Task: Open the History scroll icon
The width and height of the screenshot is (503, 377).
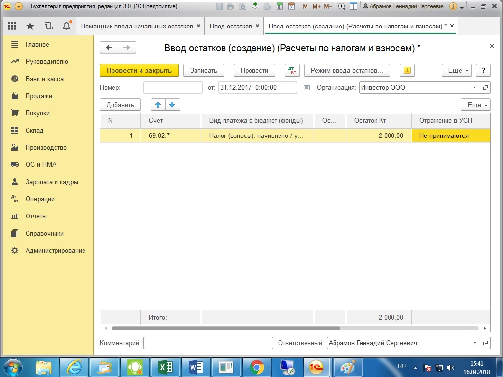Action: pyautogui.click(x=48, y=26)
